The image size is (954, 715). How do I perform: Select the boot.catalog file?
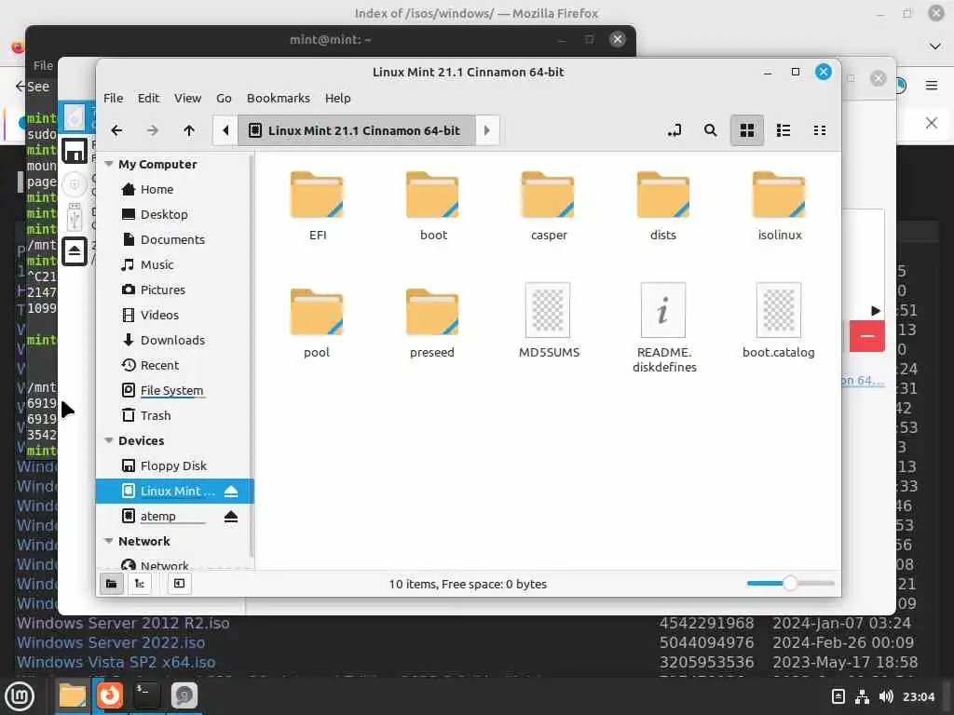779,321
